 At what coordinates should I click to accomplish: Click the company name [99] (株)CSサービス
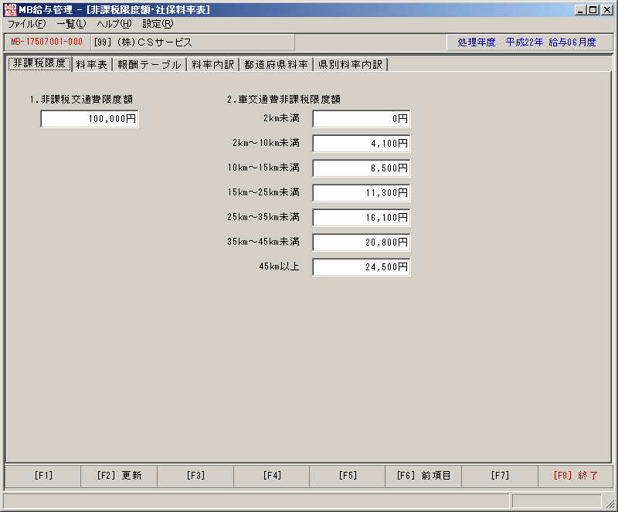(143, 42)
